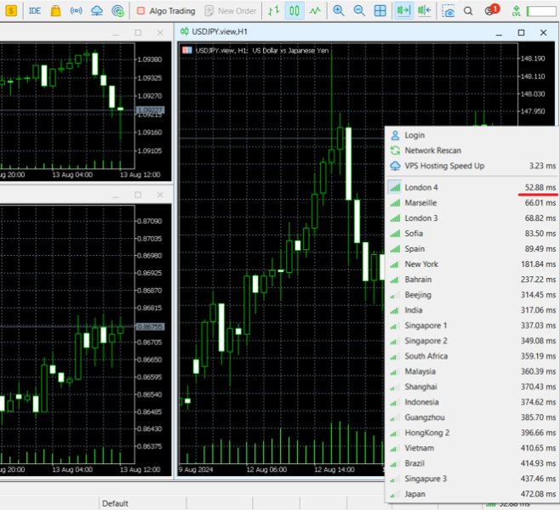The image size is (560, 510).
Task: Open the IDE MetaEditor button
Action: point(34,11)
